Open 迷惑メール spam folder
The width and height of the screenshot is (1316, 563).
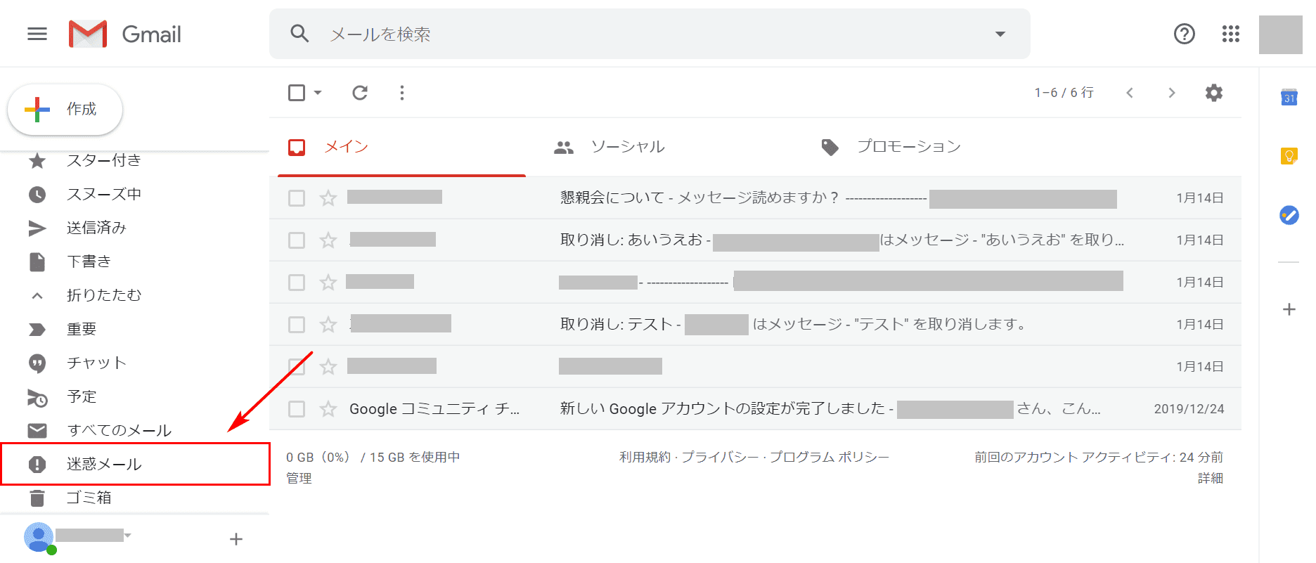pyautogui.click(x=135, y=464)
